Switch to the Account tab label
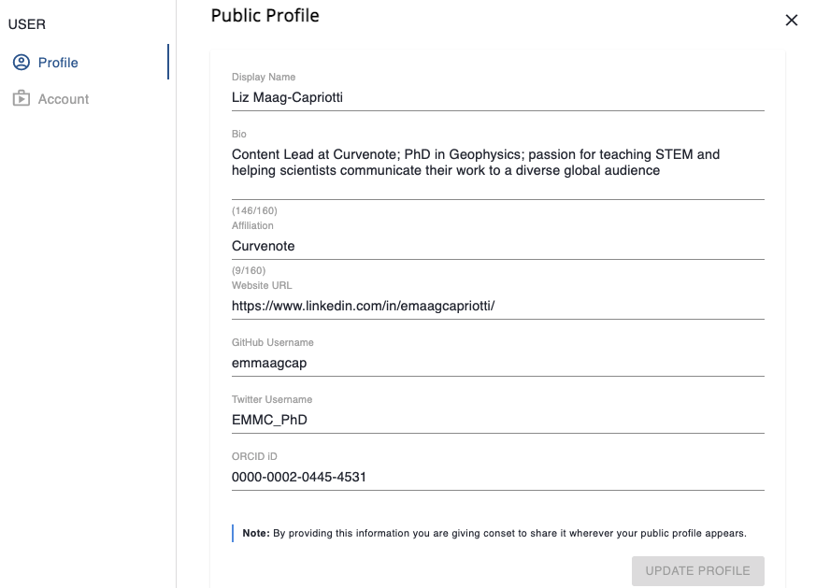Viewport: 816px width, 588px height. tap(64, 99)
